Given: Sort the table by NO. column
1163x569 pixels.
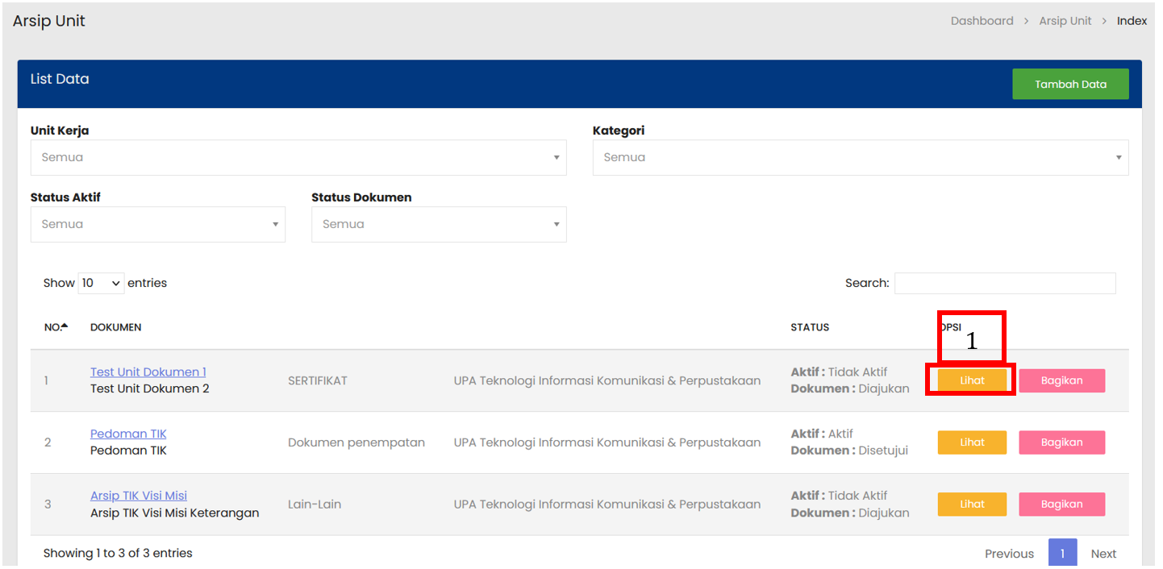Looking at the screenshot, I should pos(56,327).
